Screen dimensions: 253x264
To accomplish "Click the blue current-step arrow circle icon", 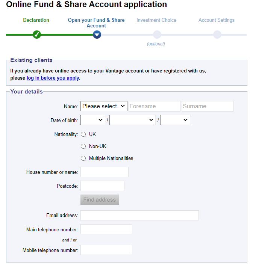I will tap(97, 35).
